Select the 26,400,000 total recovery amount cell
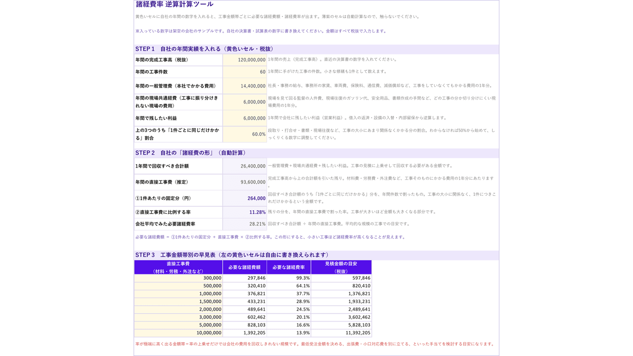 point(245,166)
